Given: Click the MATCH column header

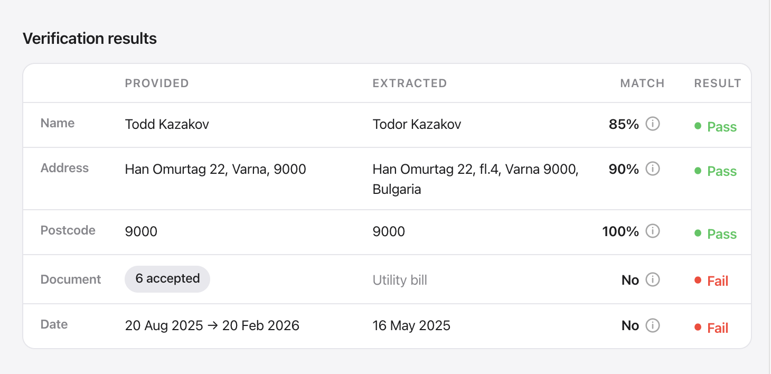Looking at the screenshot, I should tap(642, 83).
